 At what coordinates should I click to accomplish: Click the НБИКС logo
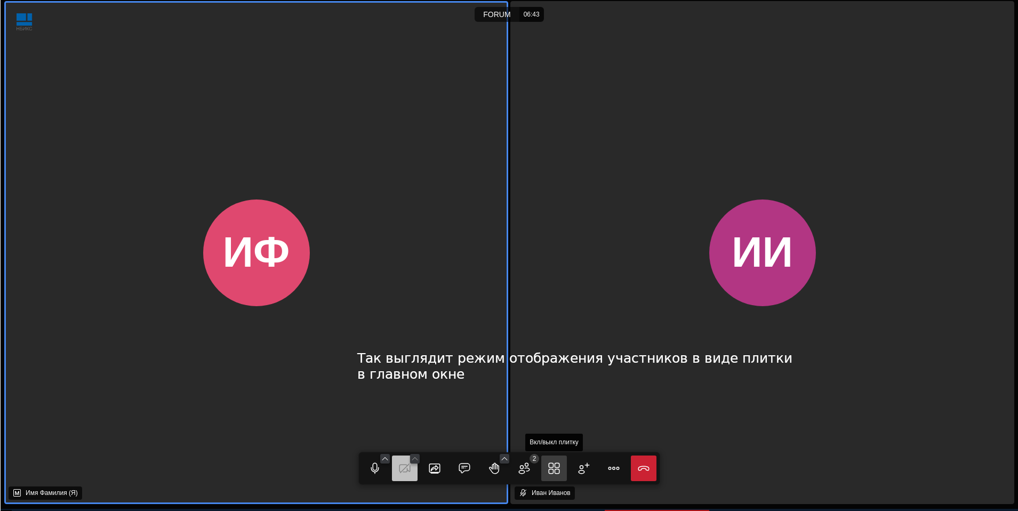click(24, 22)
